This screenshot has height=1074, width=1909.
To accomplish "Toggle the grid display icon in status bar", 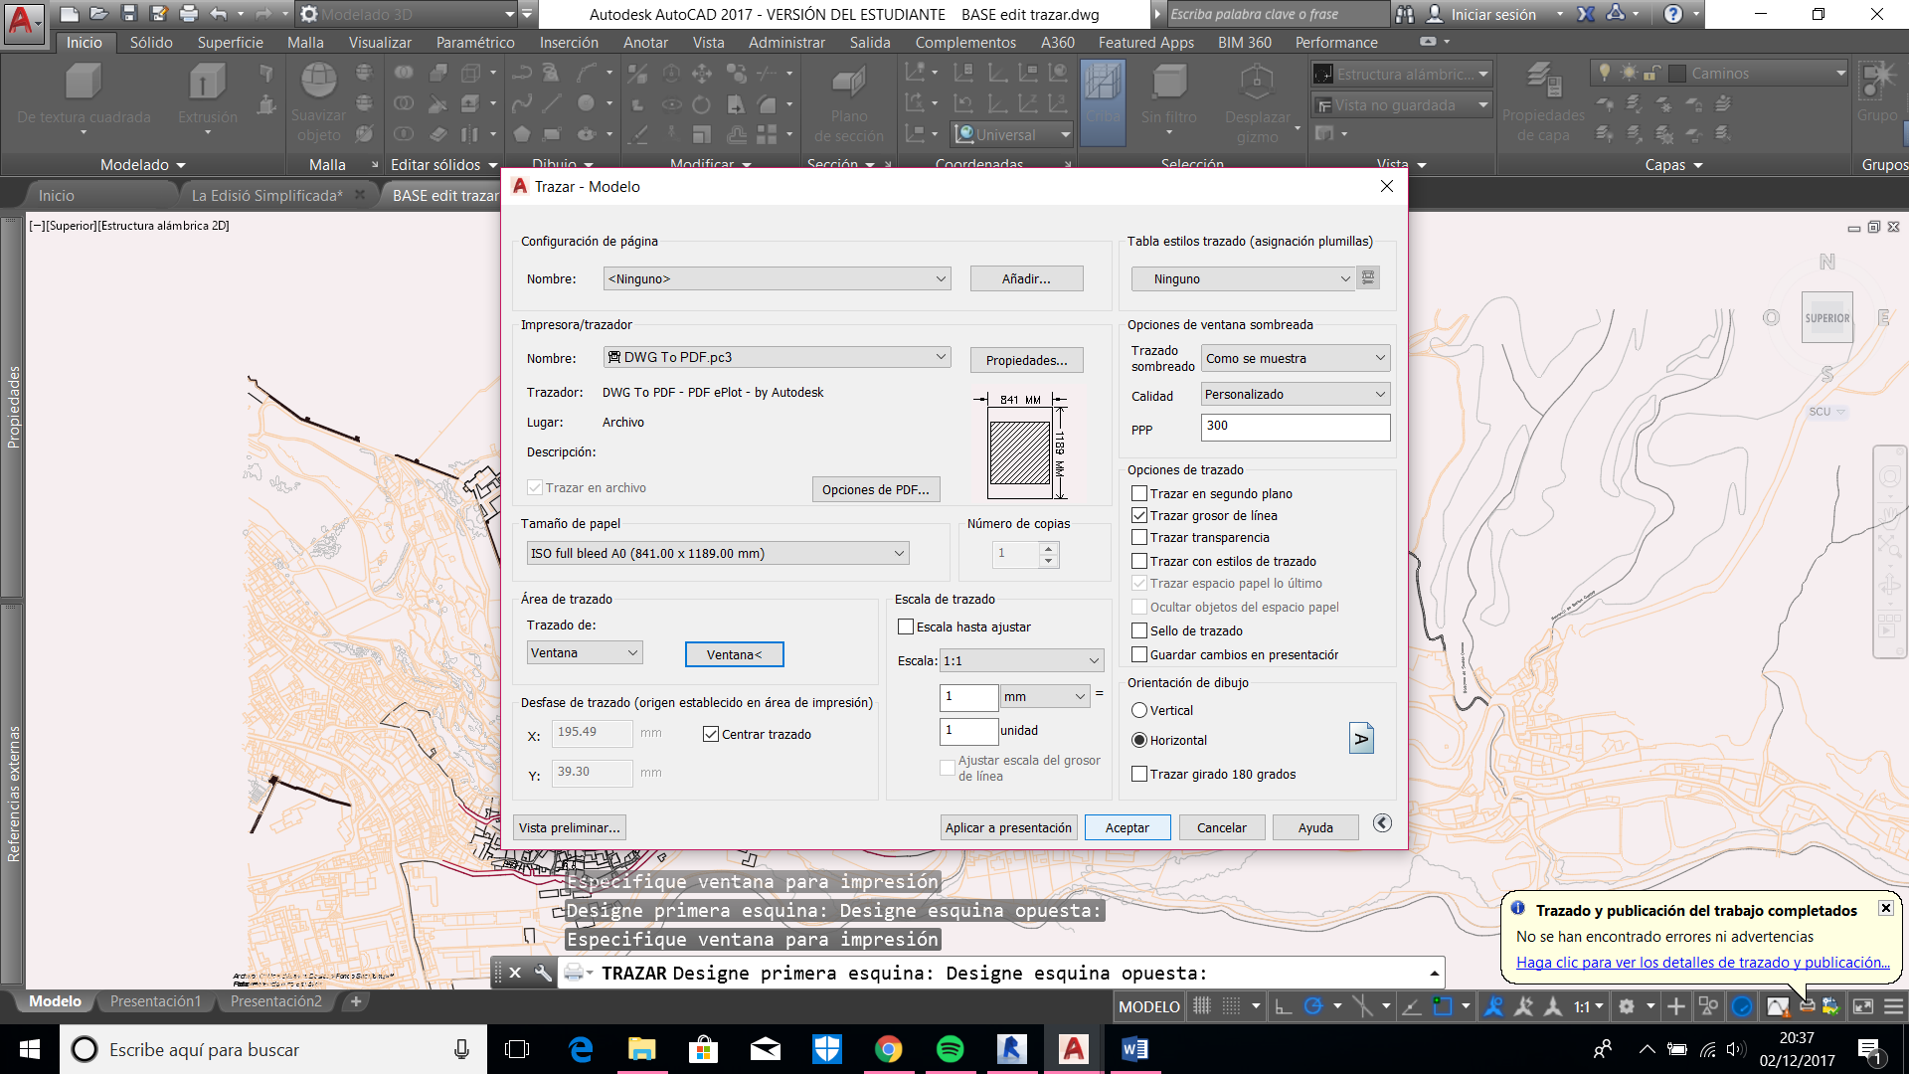I will point(1201,1006).
